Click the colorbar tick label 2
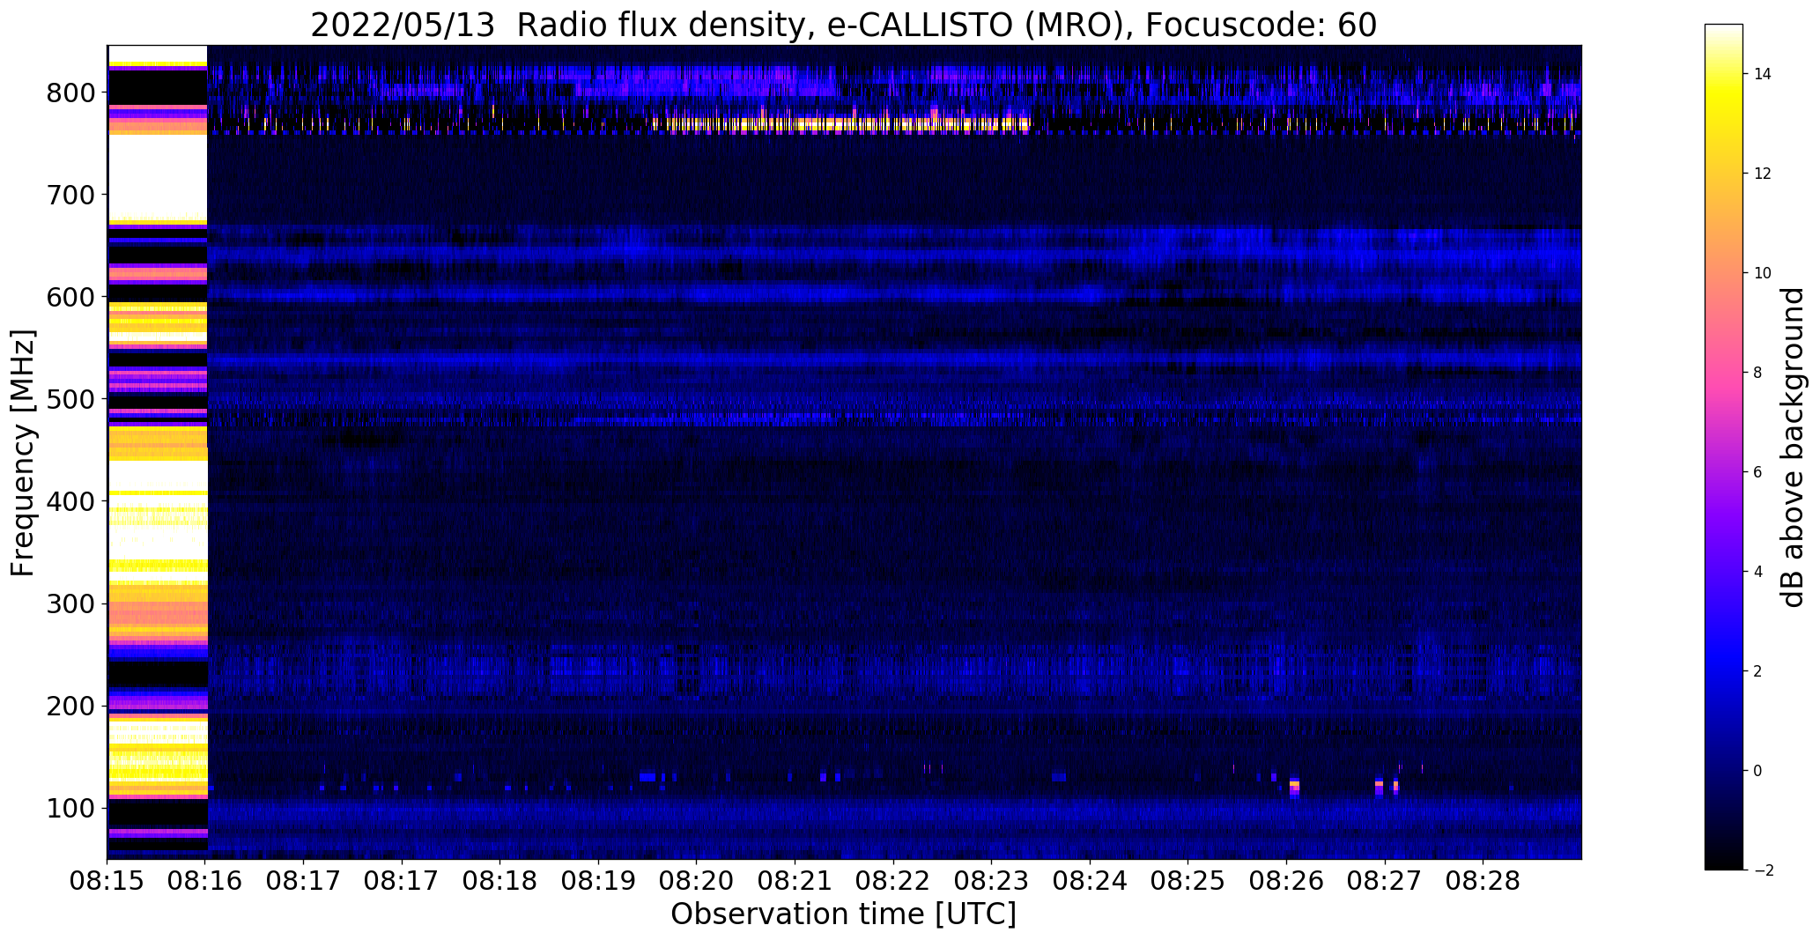This screenshot has width=1820, height=940. [1758, 671]
